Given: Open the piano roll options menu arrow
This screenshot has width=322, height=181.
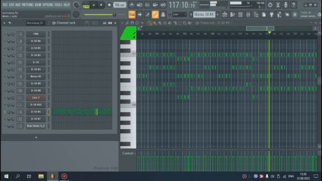Looking at the screenshot, I should click(x=122, y=23).
